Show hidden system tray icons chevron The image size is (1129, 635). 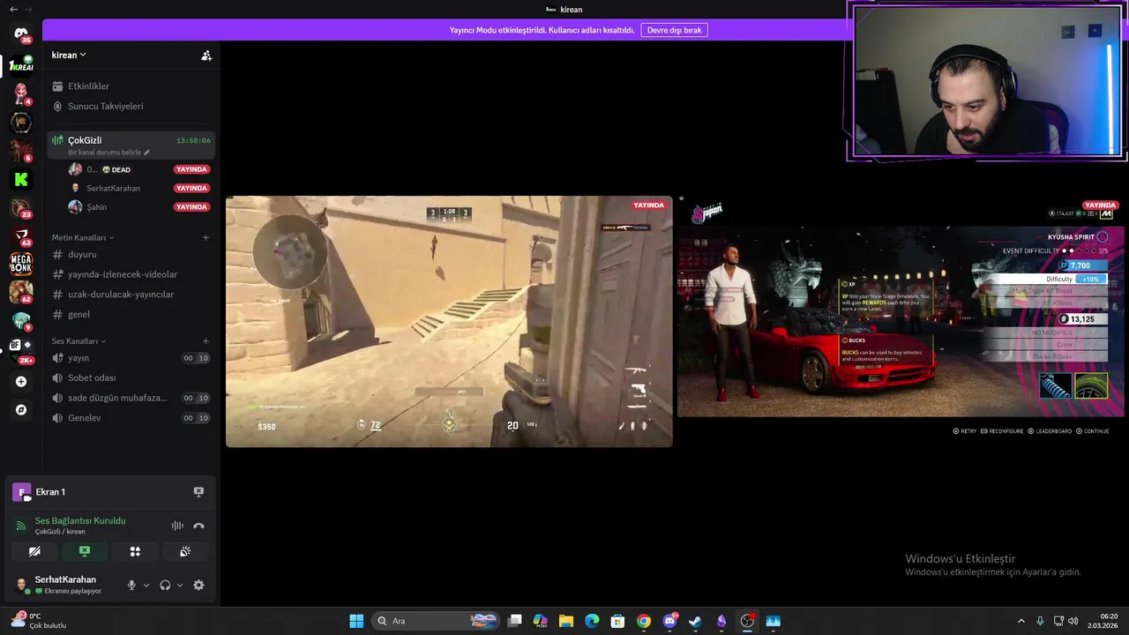pyautogui.click(x=1021, y=621)
